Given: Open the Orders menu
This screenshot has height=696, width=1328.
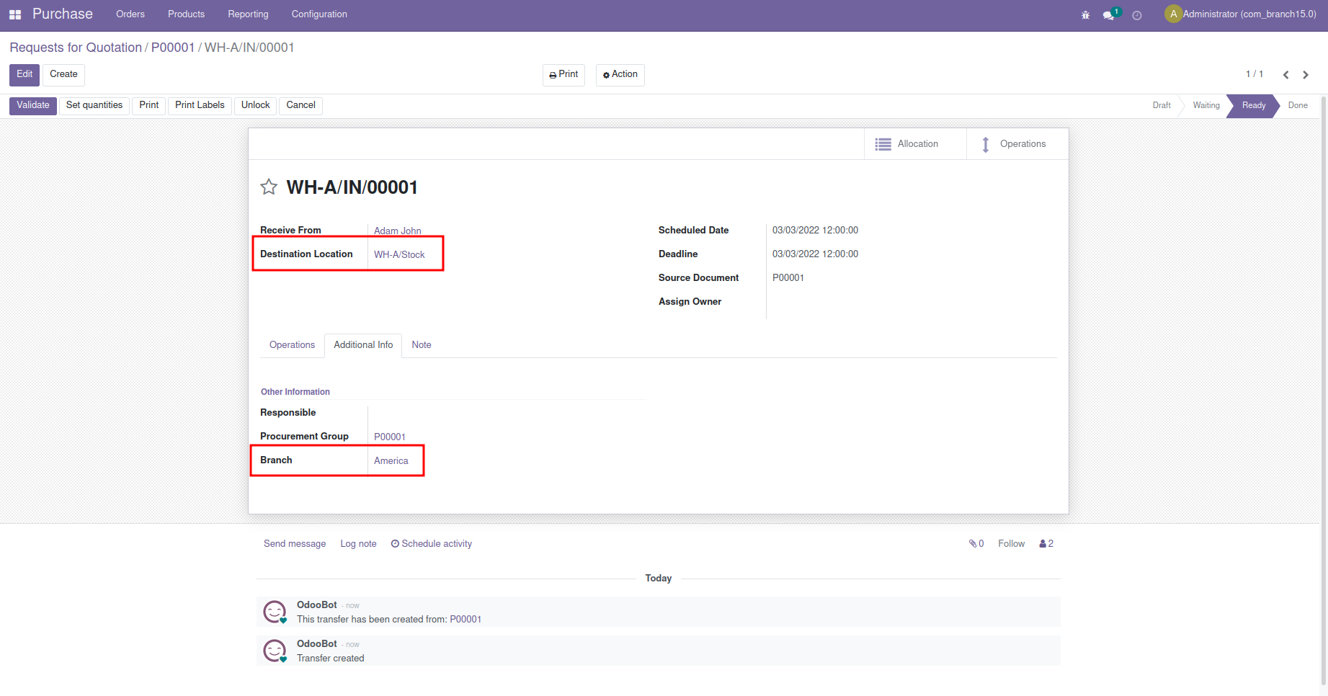Looking at the screenshot, I should pos(130,14).
